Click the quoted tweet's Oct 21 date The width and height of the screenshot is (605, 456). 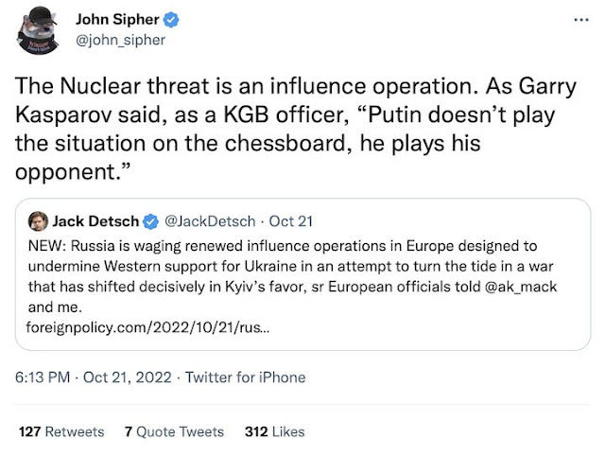click(x=290, y=222)
